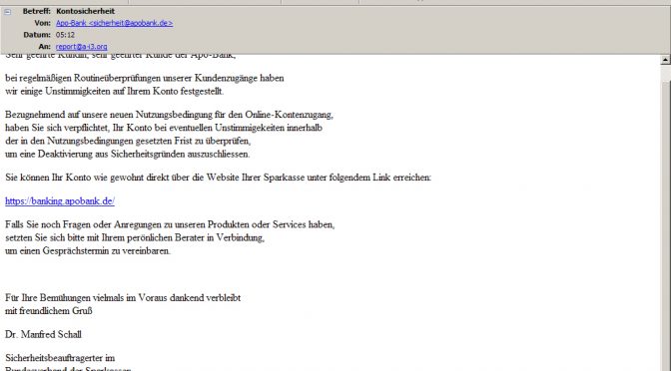
Task: Click line starting 'Bezugnehmend auf unsere neuen'
Action: click(169, 115)
